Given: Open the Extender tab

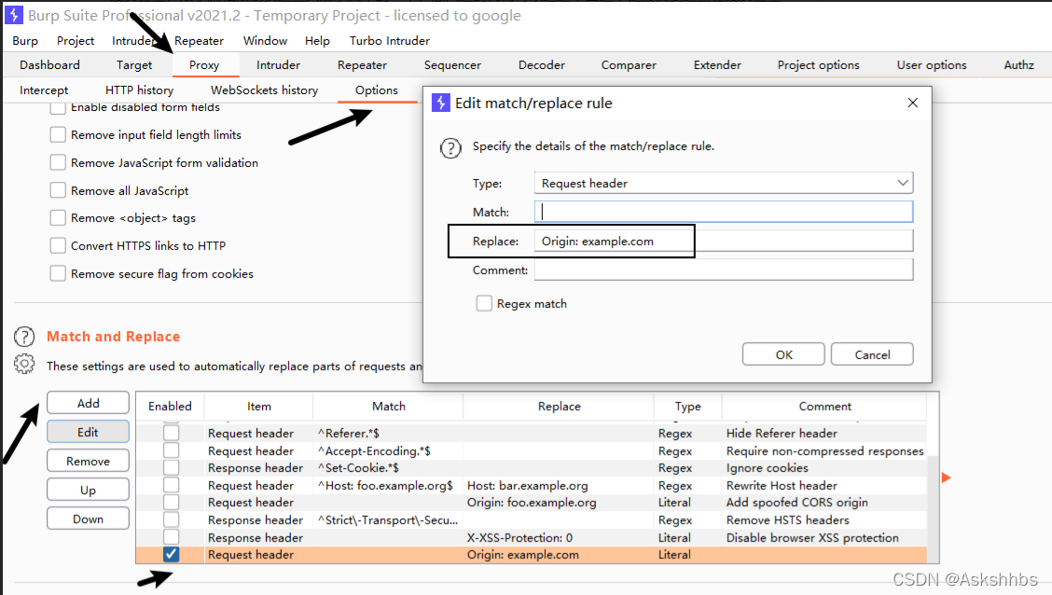Looking at the screenshot, I should 717,65.
